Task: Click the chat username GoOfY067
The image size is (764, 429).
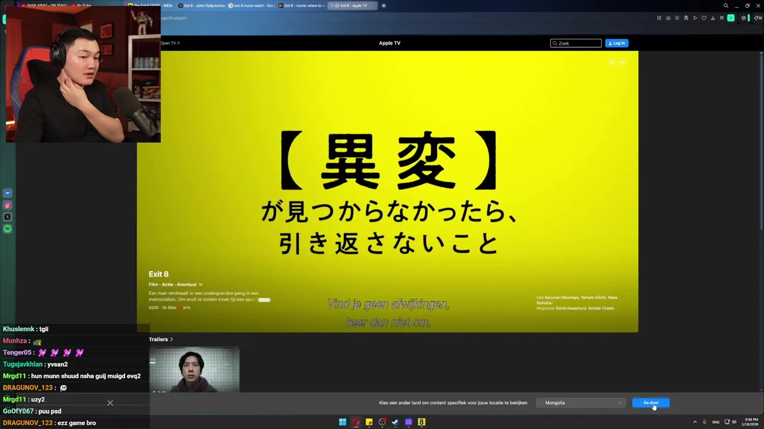Action: (18, 411)
